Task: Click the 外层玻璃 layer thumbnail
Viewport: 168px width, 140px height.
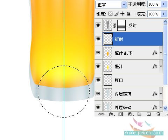Action: tap(108, 106)
